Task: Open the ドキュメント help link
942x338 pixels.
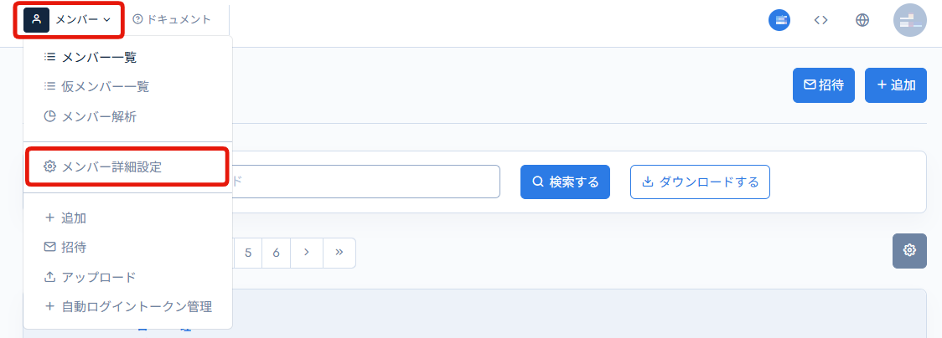Action: [172, 19]
